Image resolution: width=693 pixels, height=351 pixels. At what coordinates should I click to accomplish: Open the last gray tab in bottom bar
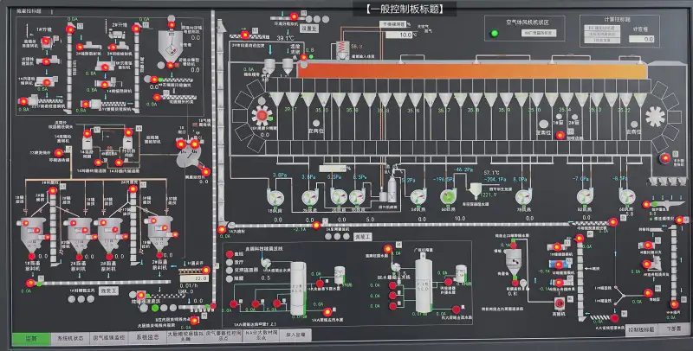click(x=296, y=335)
